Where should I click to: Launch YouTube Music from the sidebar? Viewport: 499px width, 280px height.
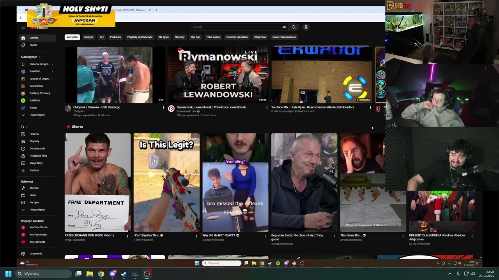point(38,234)
